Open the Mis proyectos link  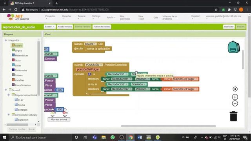[125, 18]
